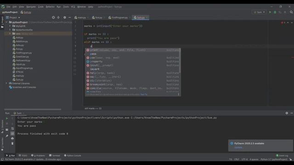Click the locate/select opened file target icon
Image resolution: width=294 pixels, height=165 pixels.
(x=53, y=17)
